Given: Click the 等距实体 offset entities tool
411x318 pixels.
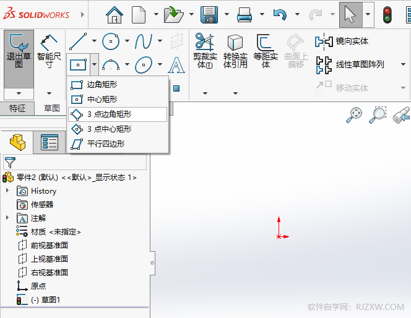Looking at the screenshot, I should coord(266,51).
